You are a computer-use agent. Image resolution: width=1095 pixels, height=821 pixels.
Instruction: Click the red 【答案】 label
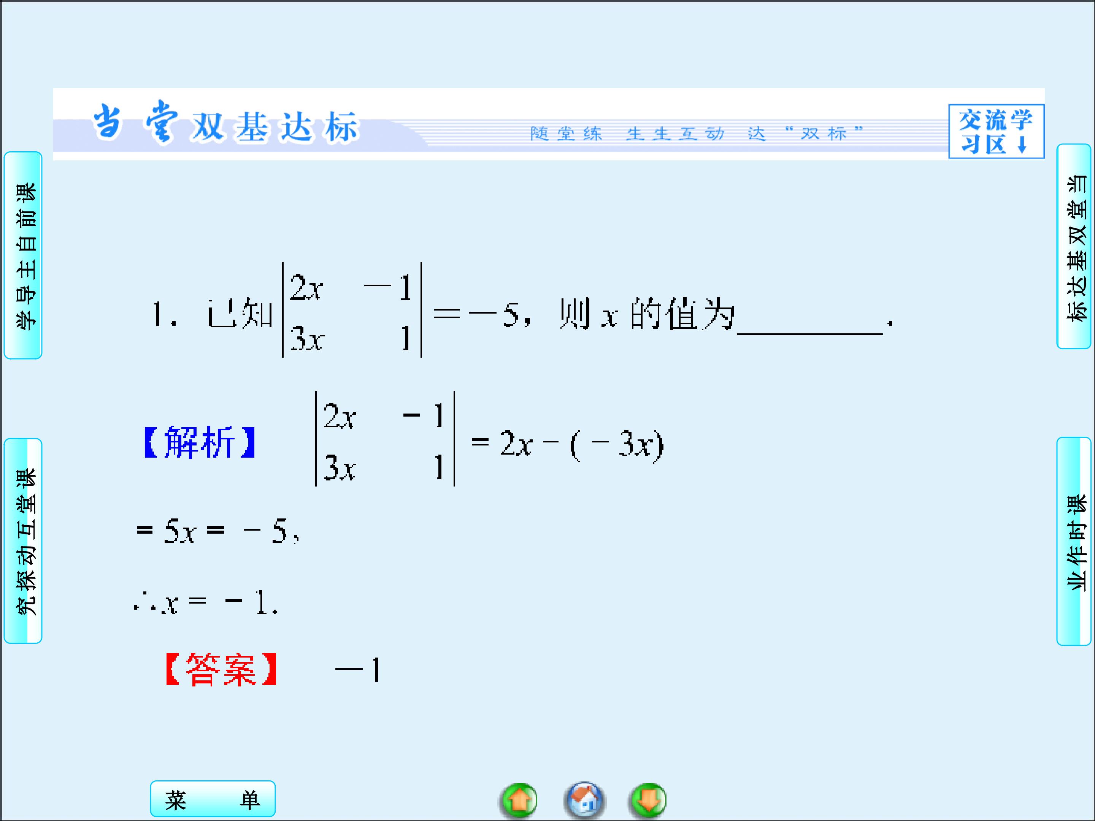click(x=221, y=670)
